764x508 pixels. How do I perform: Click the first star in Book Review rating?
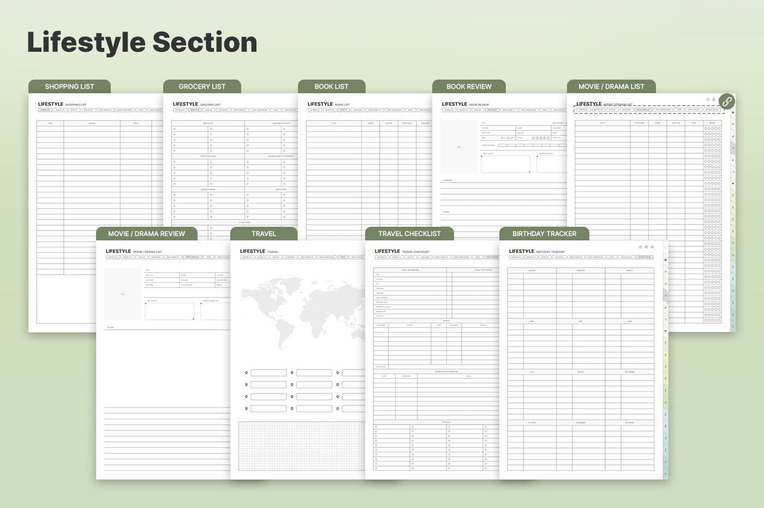pyautogui.click(x=533, y=138)
